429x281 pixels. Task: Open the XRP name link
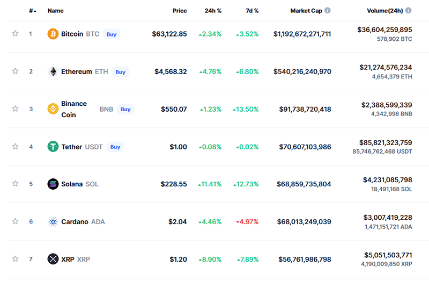click(68, 259)
